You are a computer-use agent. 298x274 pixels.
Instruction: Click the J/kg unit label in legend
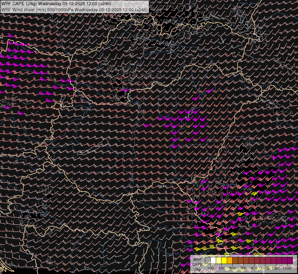(198, 269)
